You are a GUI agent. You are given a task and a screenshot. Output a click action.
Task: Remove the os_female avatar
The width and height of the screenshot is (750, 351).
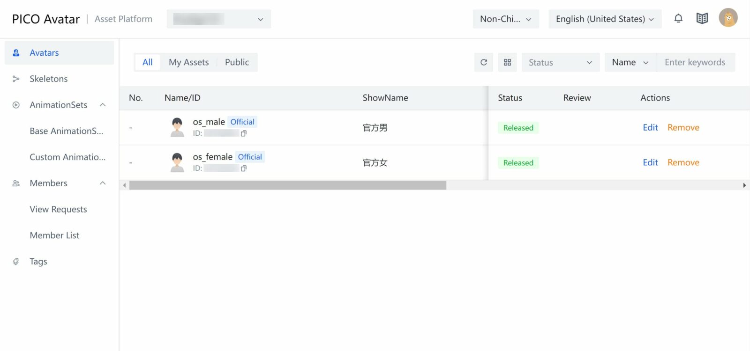[683, 162]
